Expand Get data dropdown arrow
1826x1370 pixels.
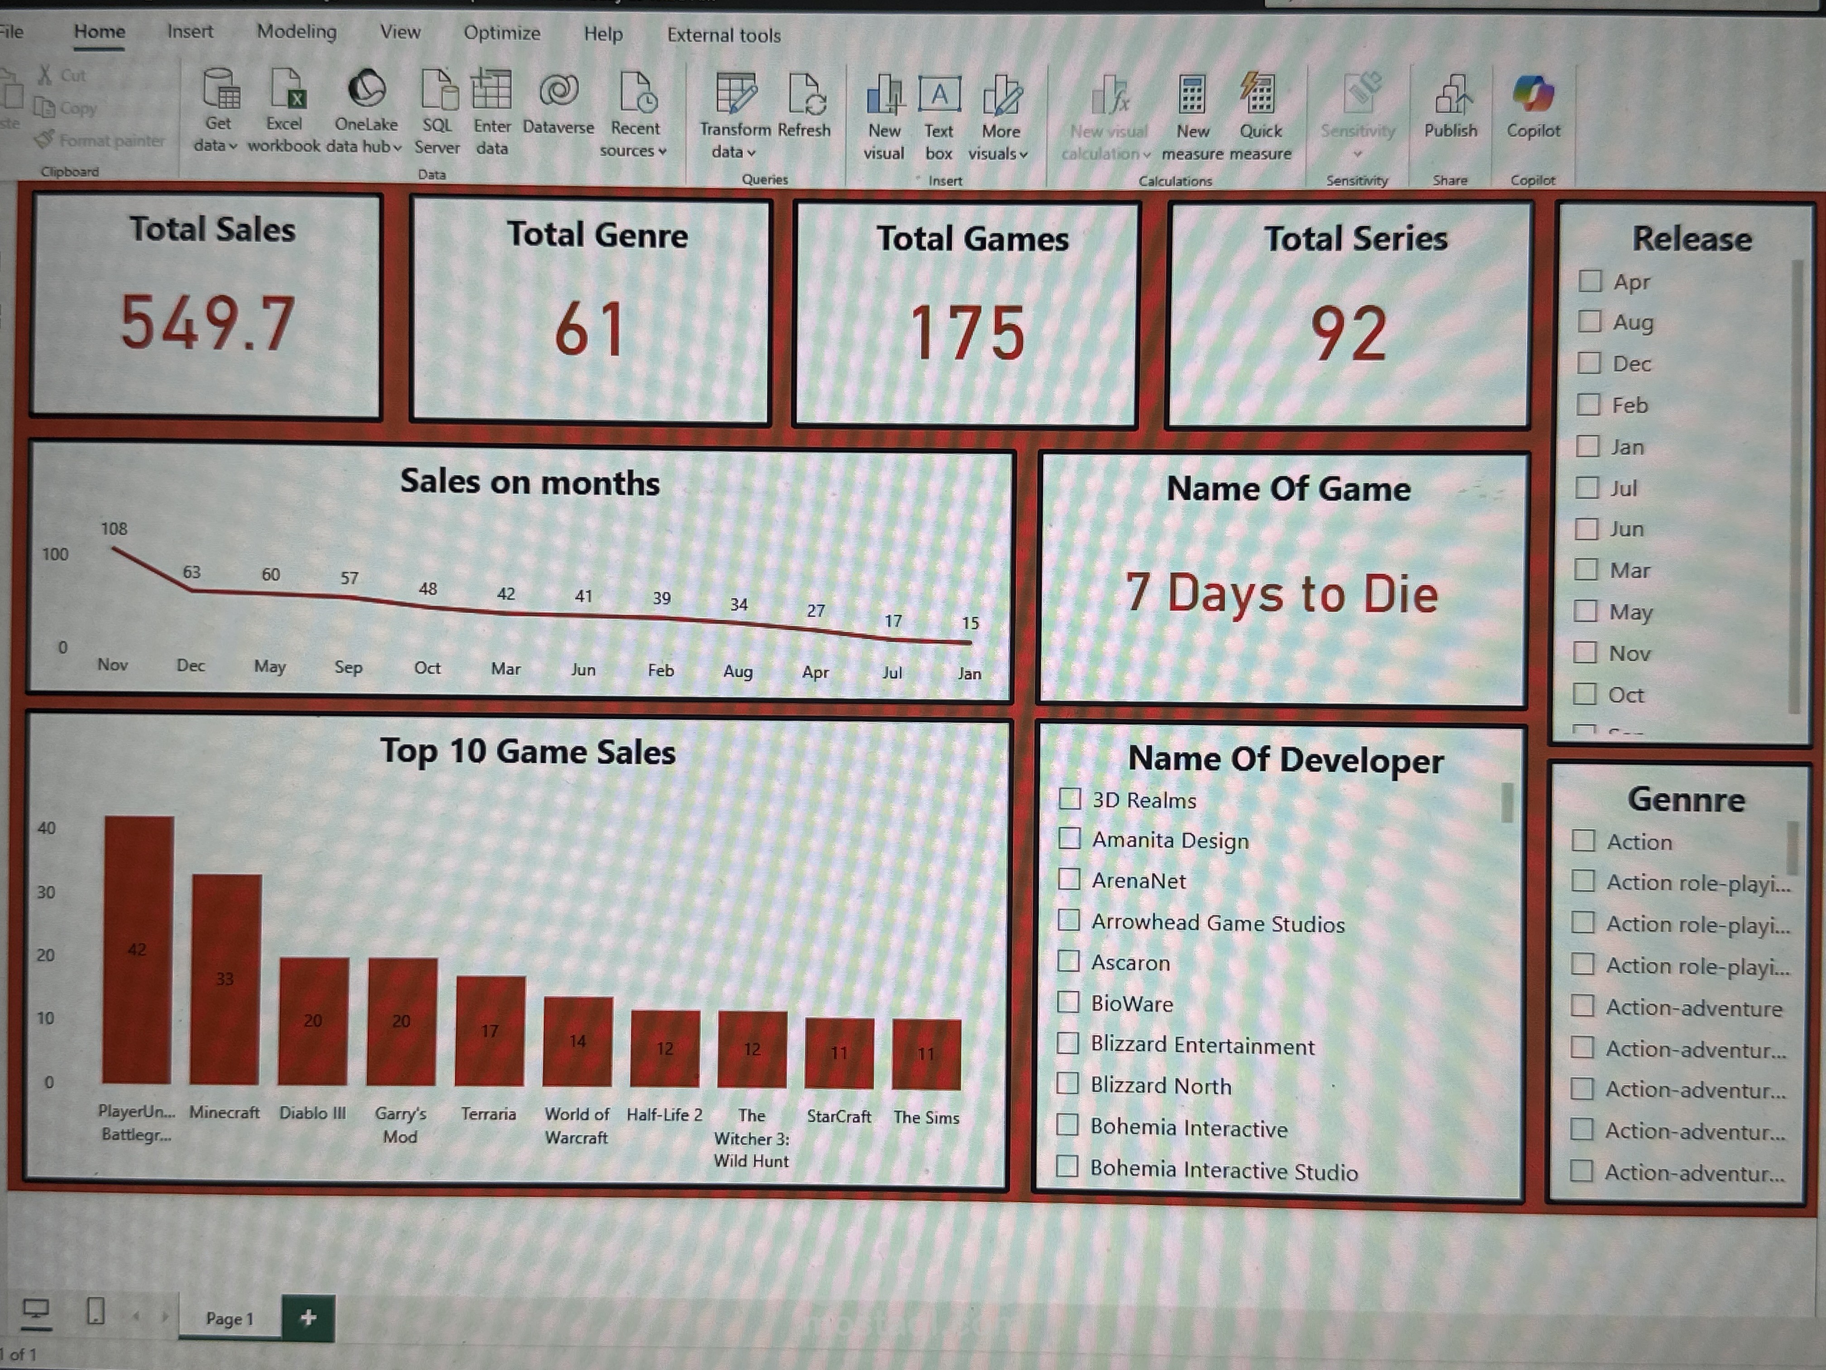tap(233, 146)
